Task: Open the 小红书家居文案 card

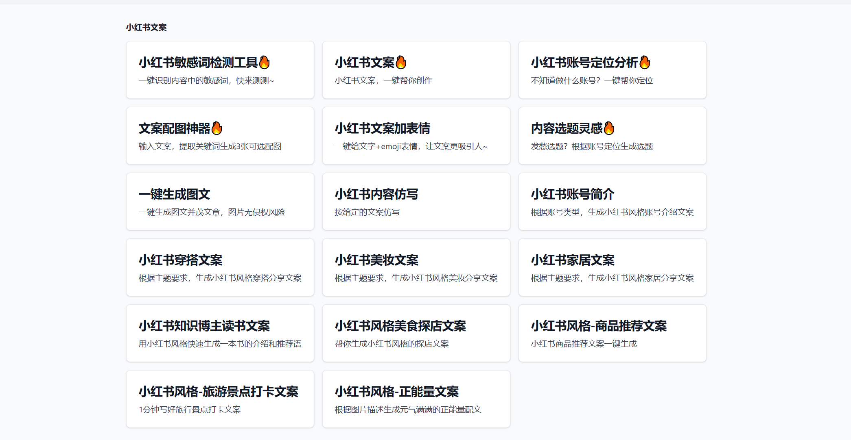Action: tap(612, 267)
